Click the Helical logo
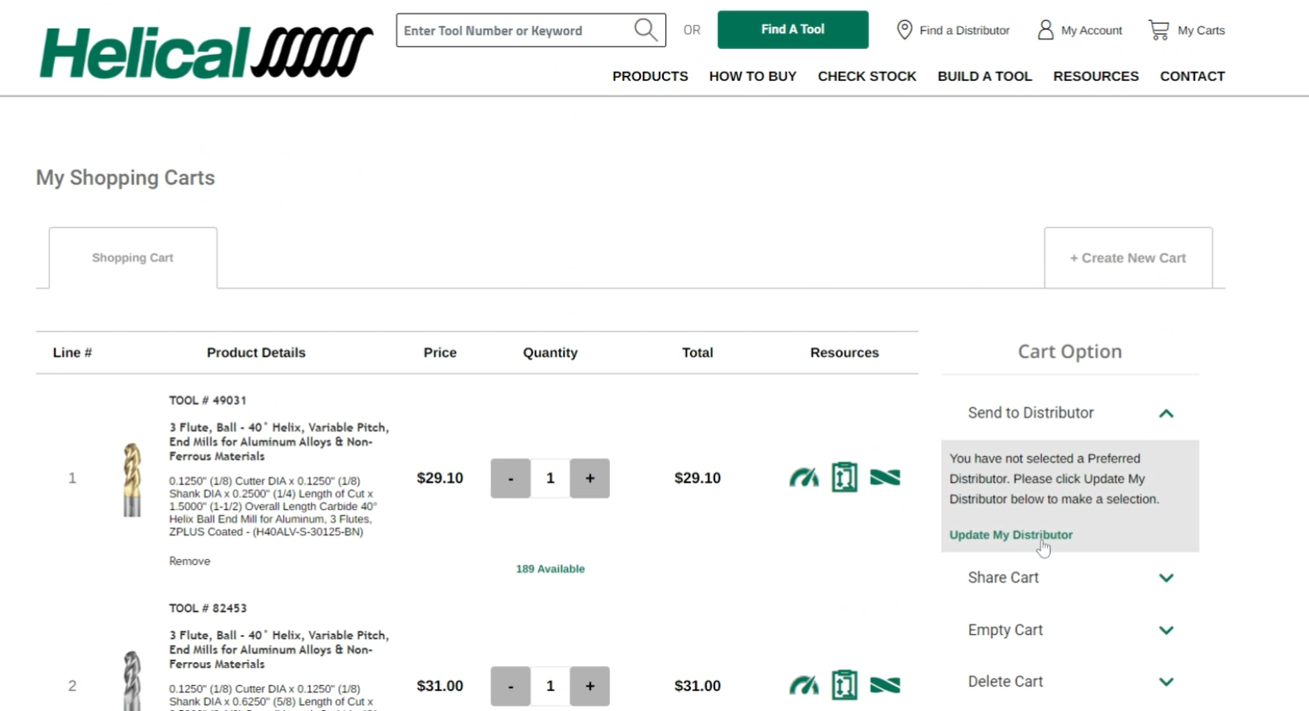 click(x=206, y=52)
